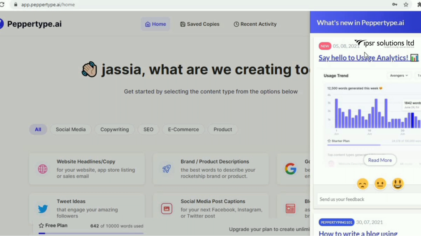Open Say hello to Usage Analytics link
The image size is (421, 236).
tap(363, 58)
